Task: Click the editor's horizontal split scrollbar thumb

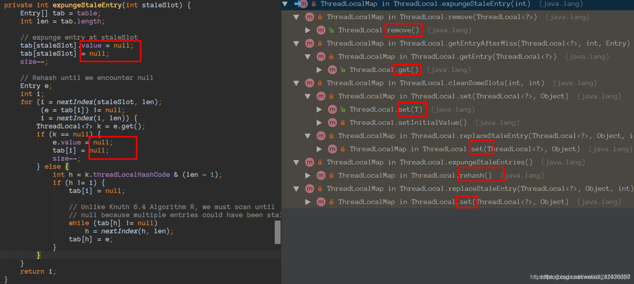Action: tap(278, 232)
